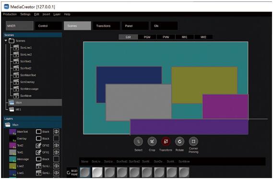Viewport: 273px width, 179px height.
Task: Open the Layer menu
Action: point(57,14)
